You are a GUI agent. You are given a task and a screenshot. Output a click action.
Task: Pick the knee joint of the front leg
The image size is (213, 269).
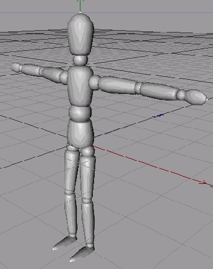(87, 201)
